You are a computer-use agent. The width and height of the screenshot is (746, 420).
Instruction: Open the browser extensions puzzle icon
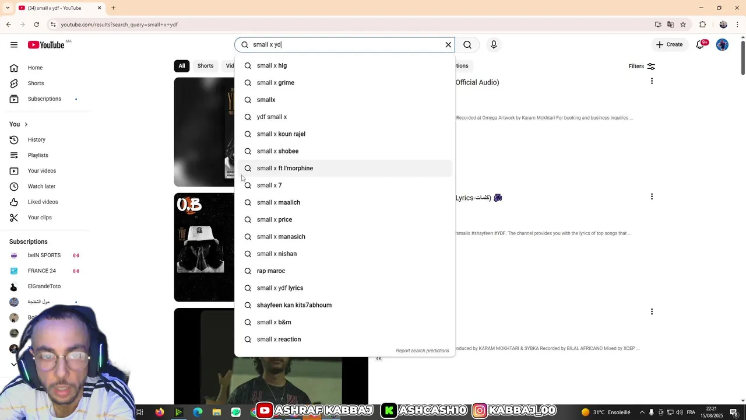click(x=702, y=24)
